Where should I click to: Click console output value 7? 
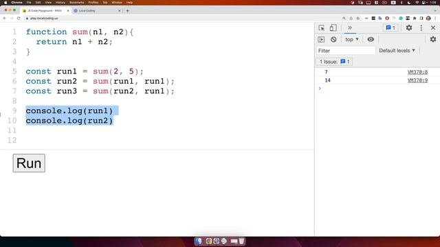[326, 72]
